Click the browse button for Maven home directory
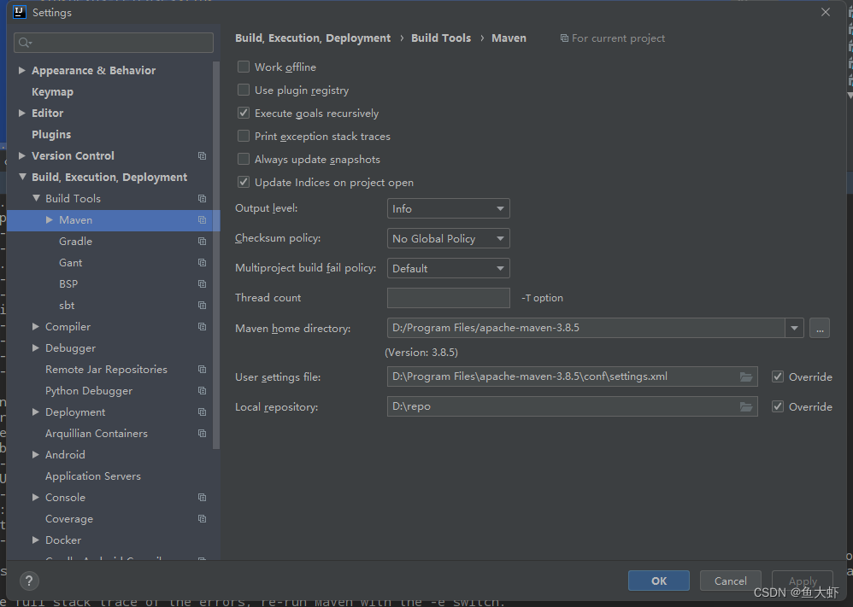 click(820, 328)
